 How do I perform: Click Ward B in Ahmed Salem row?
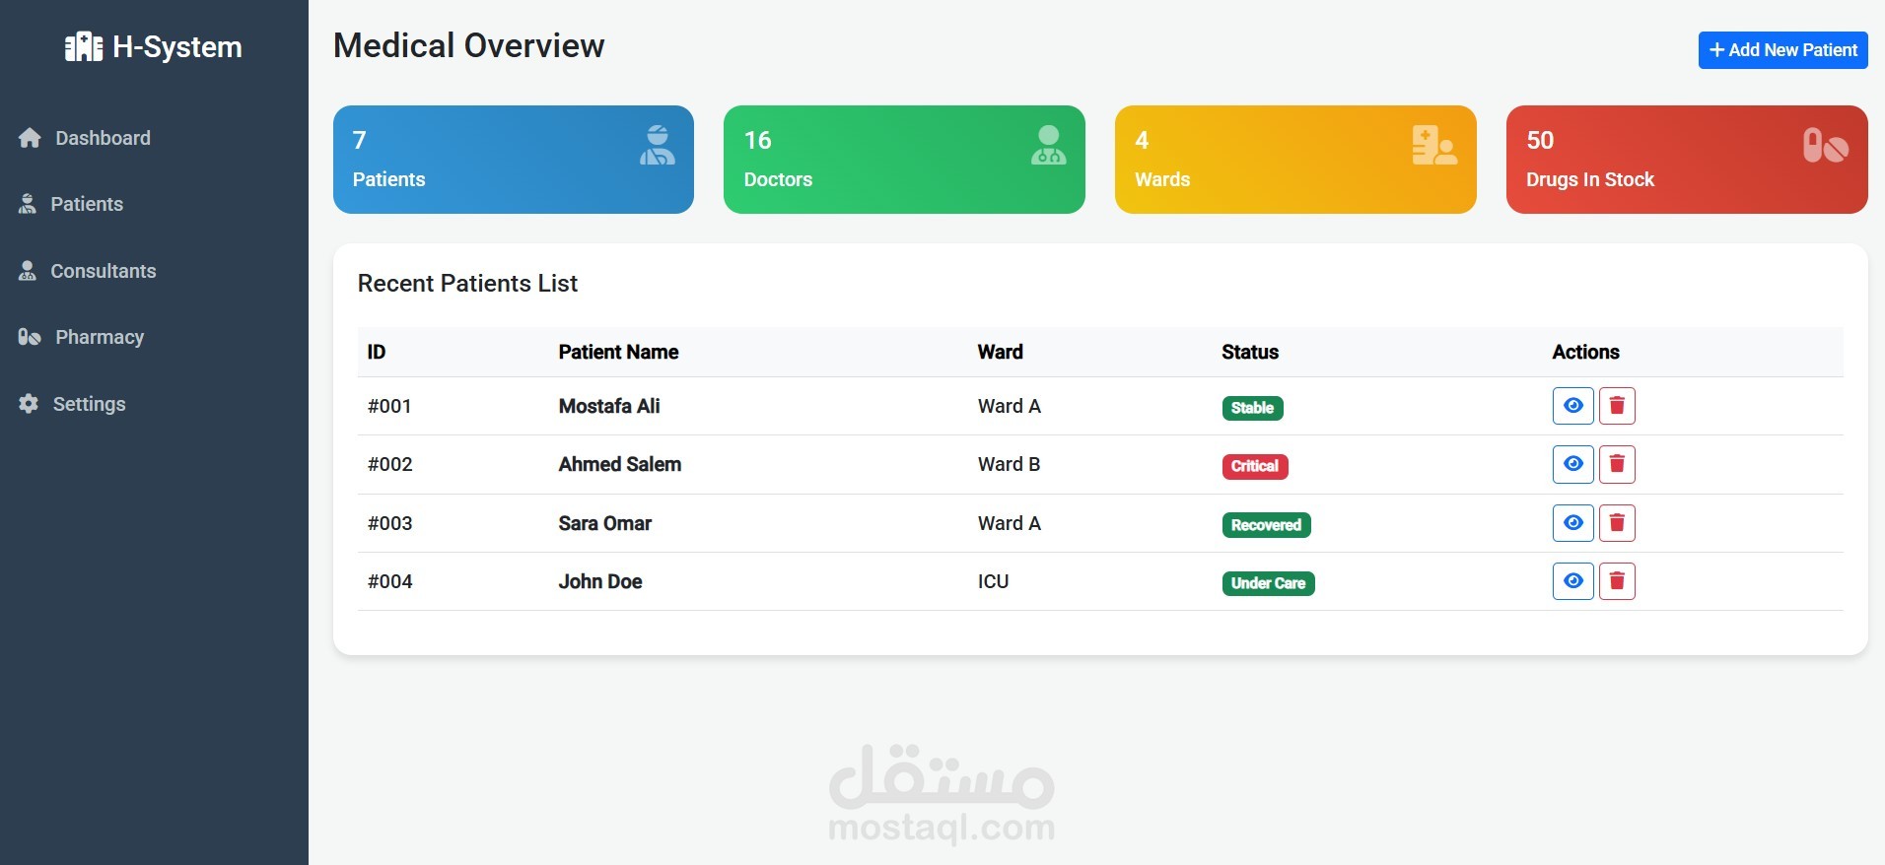tap(1009, 464)
